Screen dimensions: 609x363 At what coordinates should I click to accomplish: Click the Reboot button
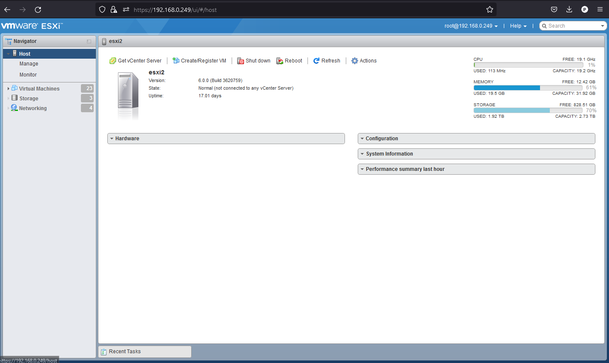tap(289, 61)
